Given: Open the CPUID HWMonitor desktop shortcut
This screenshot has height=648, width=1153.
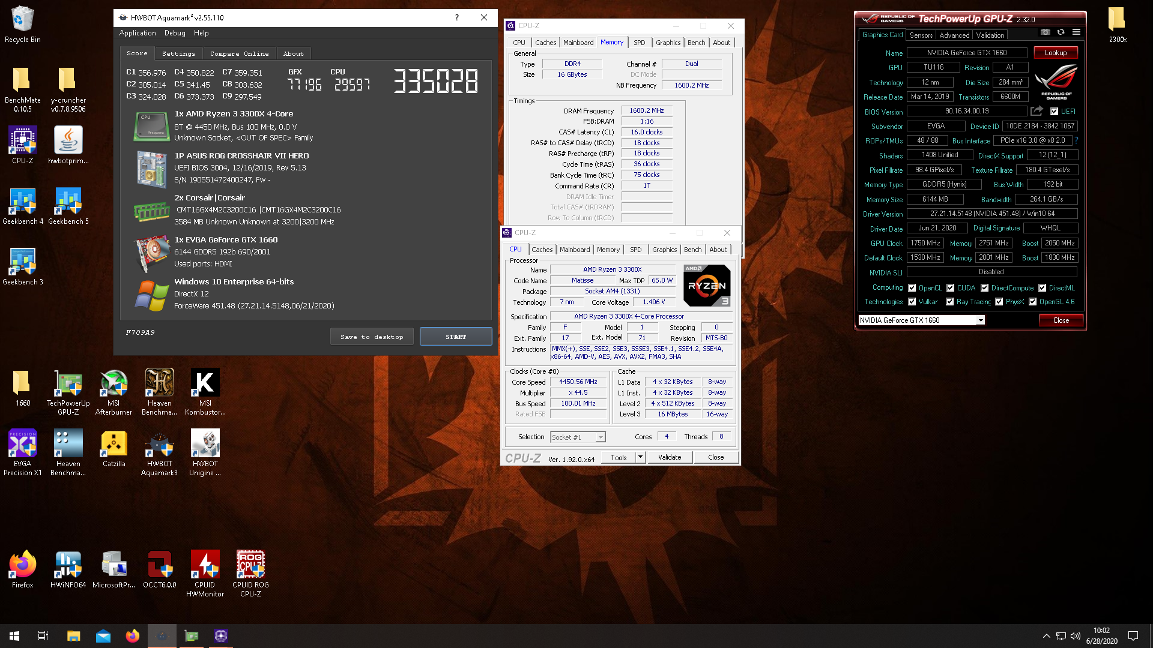Looking at the screenshot, I should click(x=205, y=574).
